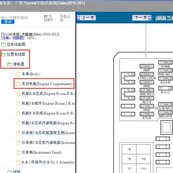
Task: Open the 车身(Body) page
Action: [31, 74]
